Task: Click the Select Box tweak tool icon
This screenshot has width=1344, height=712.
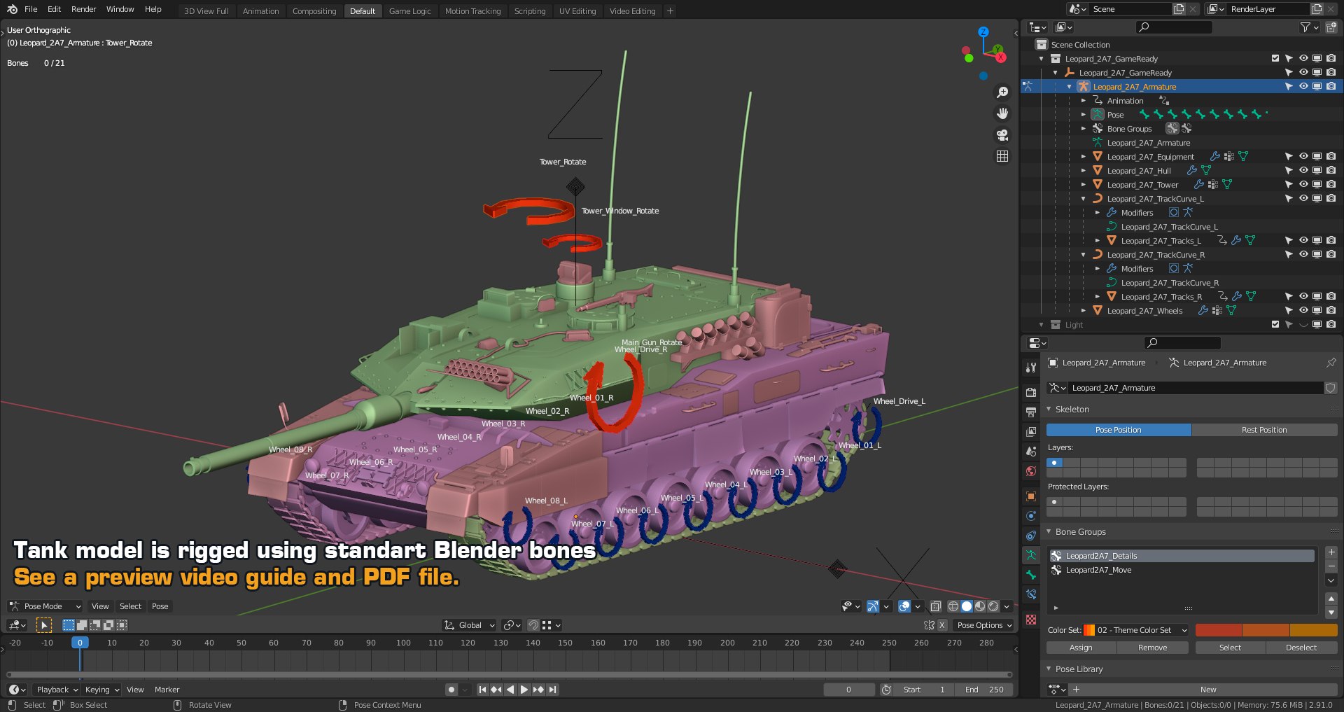Action: (43, 625)
